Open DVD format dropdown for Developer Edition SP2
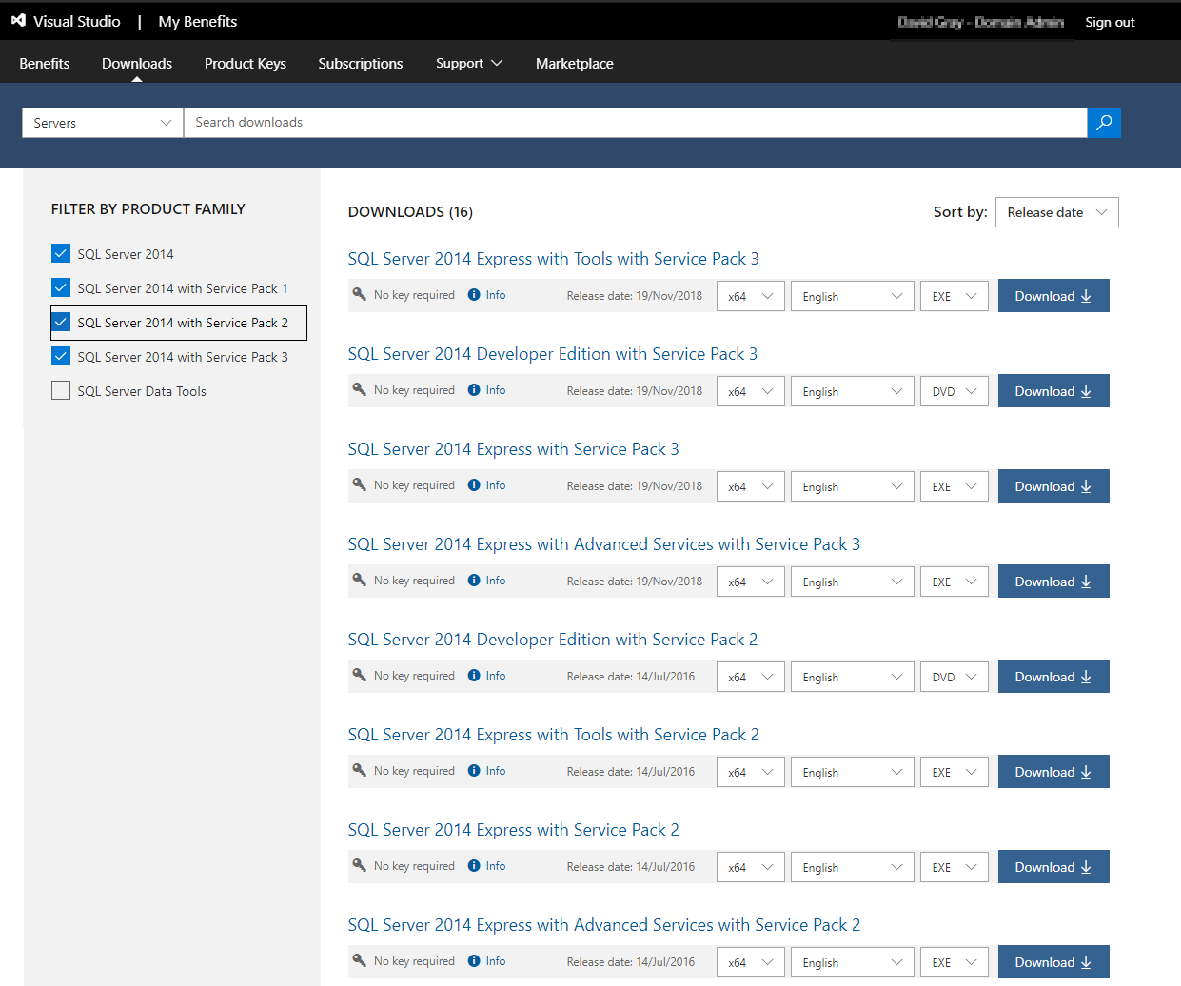Viewport: 1181px width, 986px height. 955,677
